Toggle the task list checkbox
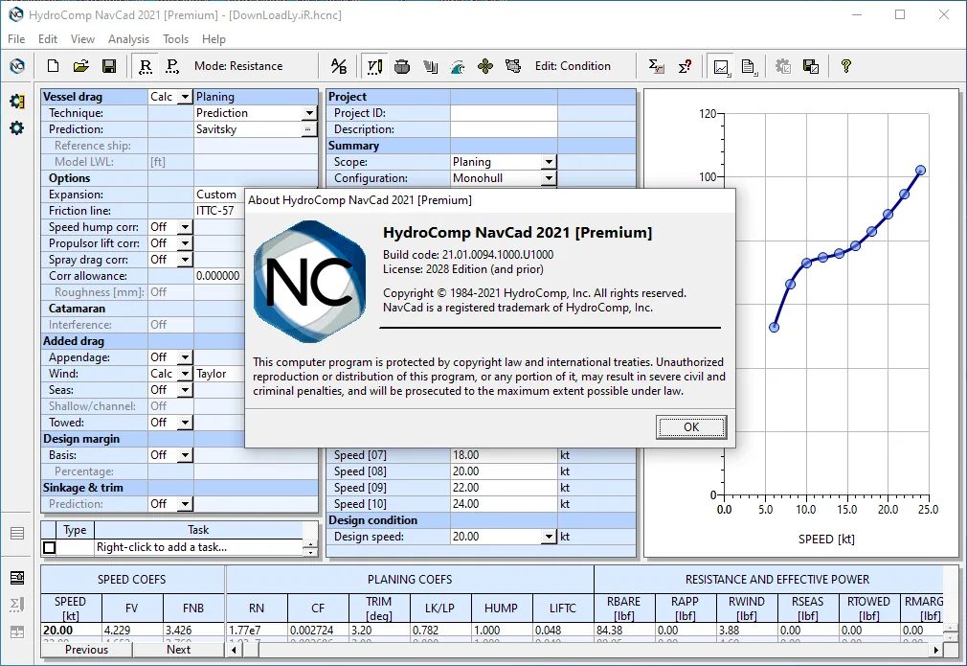The width and height of the screenshot is (967, 666). (x=50, y=547)
